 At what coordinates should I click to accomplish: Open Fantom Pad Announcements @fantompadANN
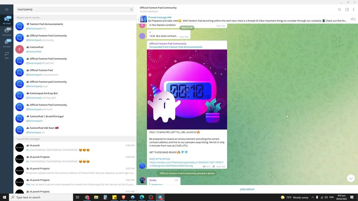click(75, 26)
